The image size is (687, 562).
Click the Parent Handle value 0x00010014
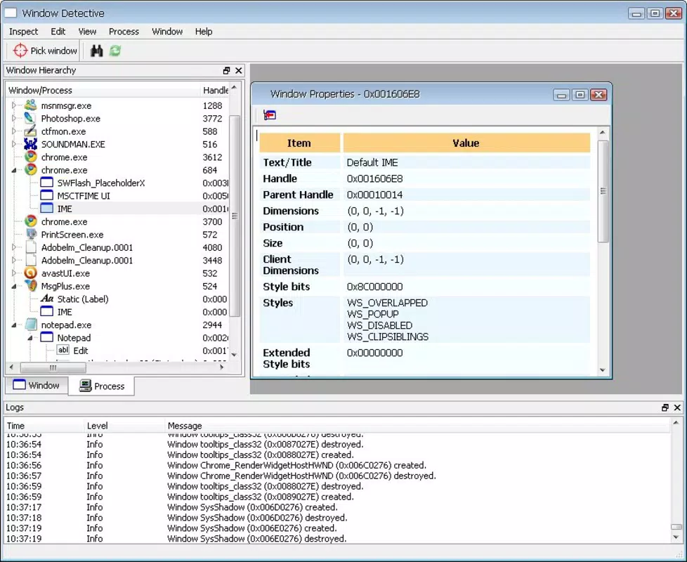(x=374, y=195)
